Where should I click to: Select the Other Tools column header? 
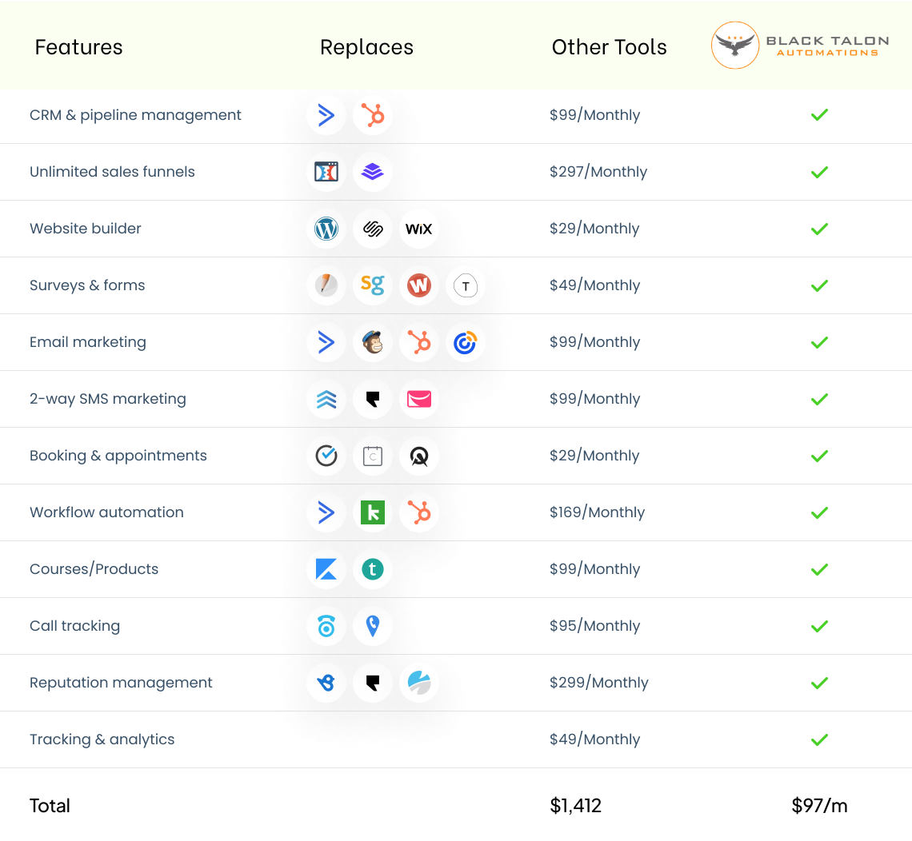[x=609, y=47]
